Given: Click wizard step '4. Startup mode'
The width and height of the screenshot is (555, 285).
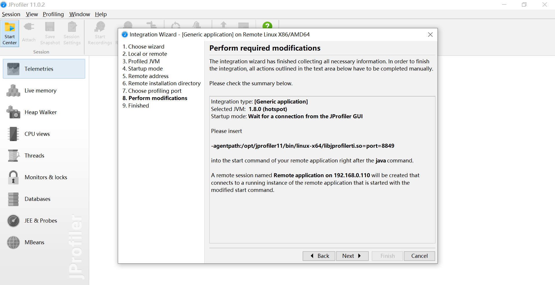Looking at the screenshot, I should (x=142, y=69).
